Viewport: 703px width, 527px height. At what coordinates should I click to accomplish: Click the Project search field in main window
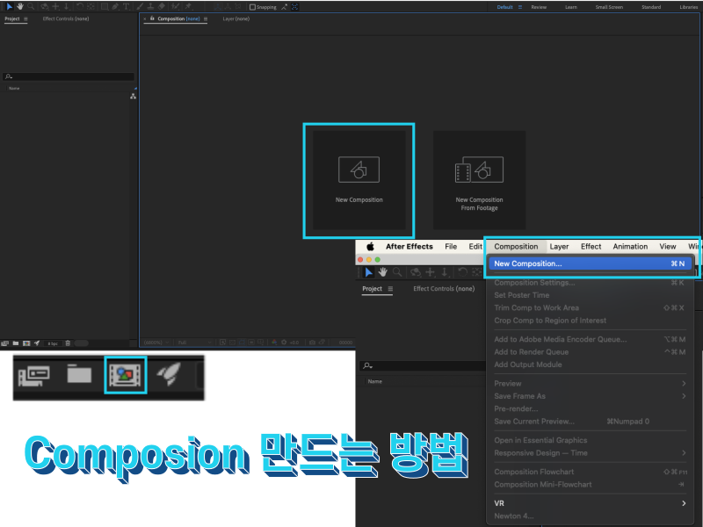(69, 76)
